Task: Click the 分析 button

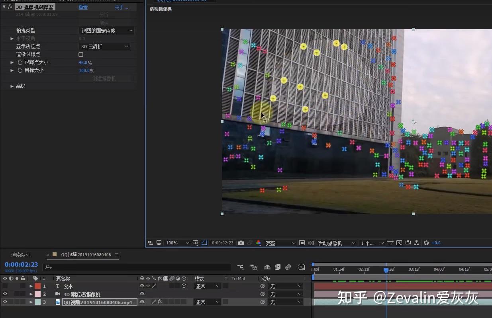Action: pyautogui.click(x=104, y=15)
